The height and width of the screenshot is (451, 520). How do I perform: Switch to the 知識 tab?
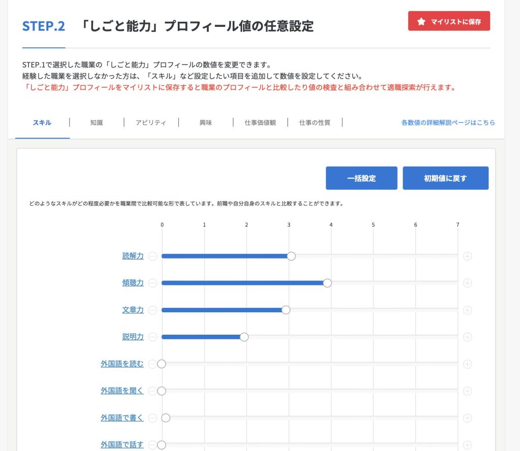click(96, 122)
